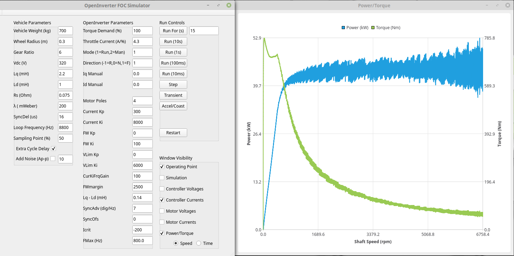Screen dimensions: 514x256
Task: Maximize the Power/Torque window
Action: pos(498,6)
